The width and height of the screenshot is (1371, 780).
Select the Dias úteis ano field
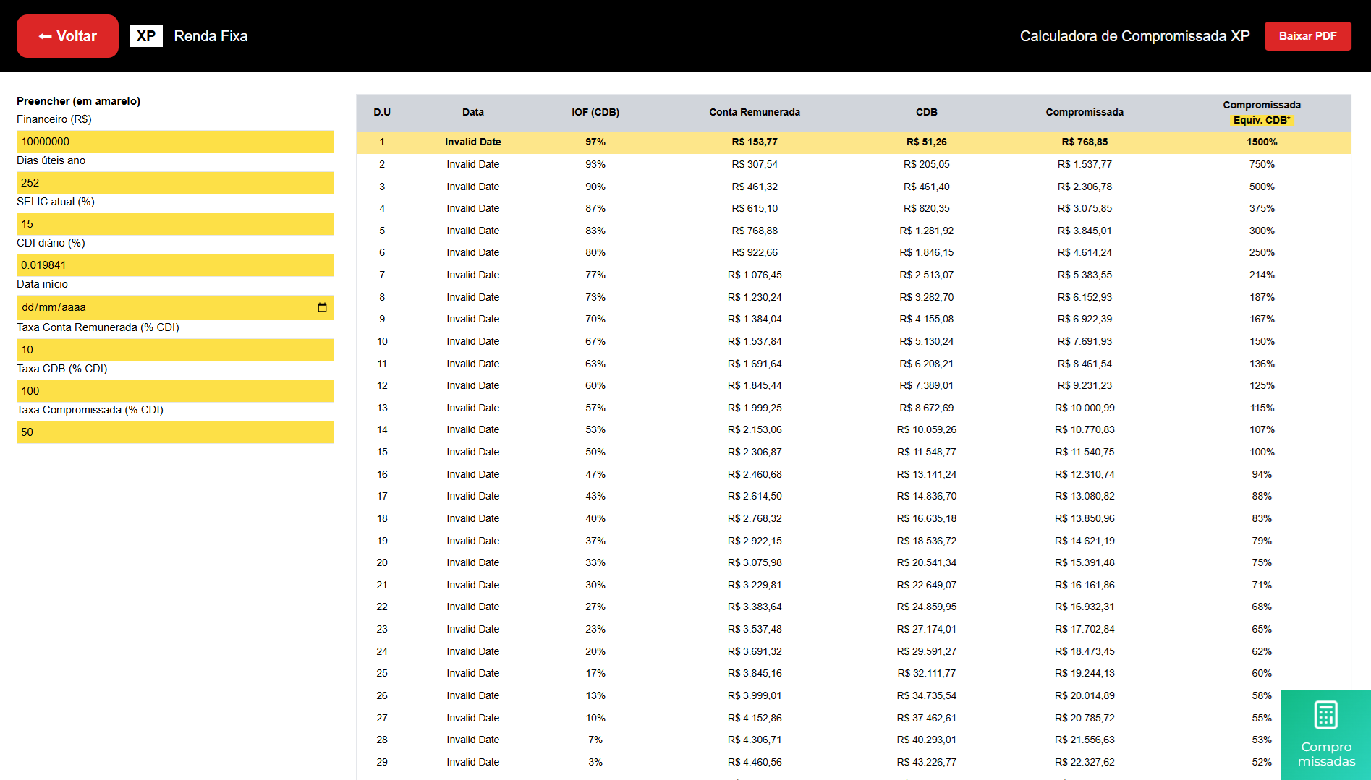click(x=175, y=183)
